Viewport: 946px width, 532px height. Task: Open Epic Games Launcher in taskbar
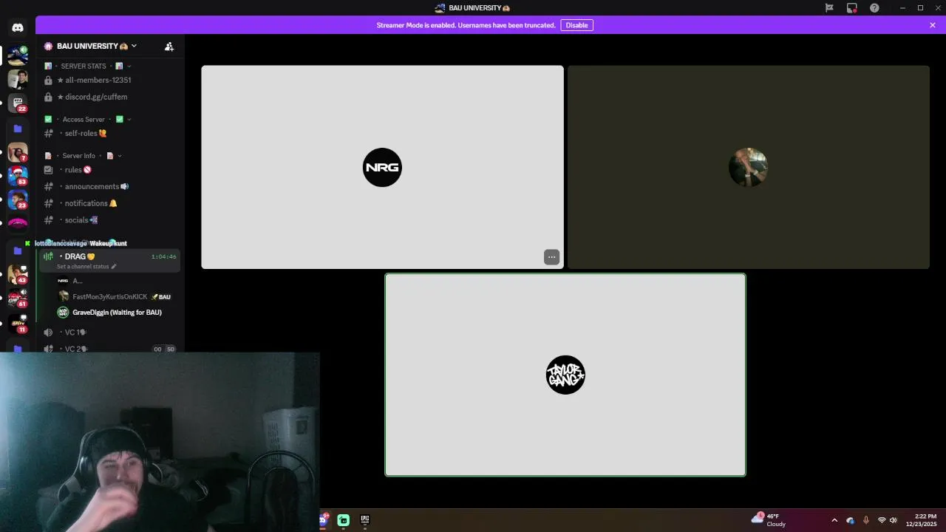[365, 520]
